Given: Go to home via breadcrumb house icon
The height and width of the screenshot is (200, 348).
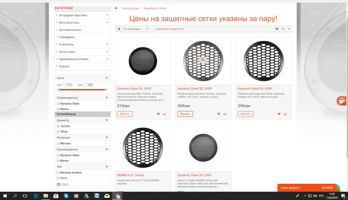Looking at the screenshot, I should [116, 8].
